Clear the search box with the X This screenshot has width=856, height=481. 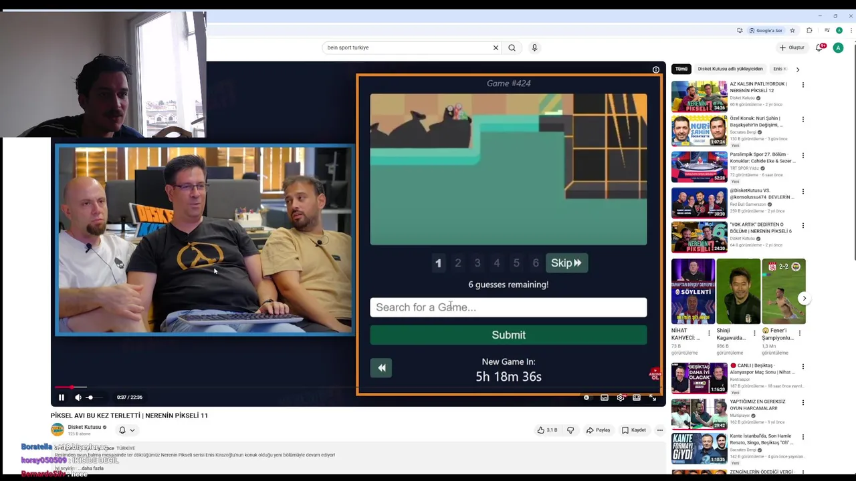click(496, 47)
